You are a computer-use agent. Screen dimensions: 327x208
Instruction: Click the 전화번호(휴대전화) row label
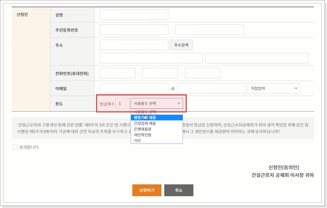(72, 74)
